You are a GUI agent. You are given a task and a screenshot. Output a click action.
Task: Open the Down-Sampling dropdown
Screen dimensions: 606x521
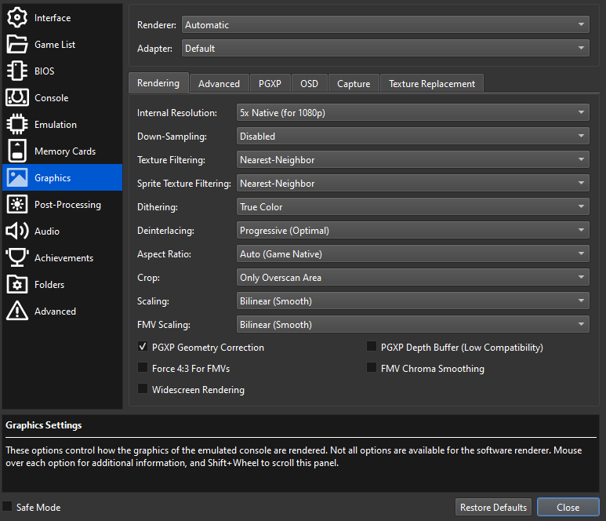coord(413,137)
